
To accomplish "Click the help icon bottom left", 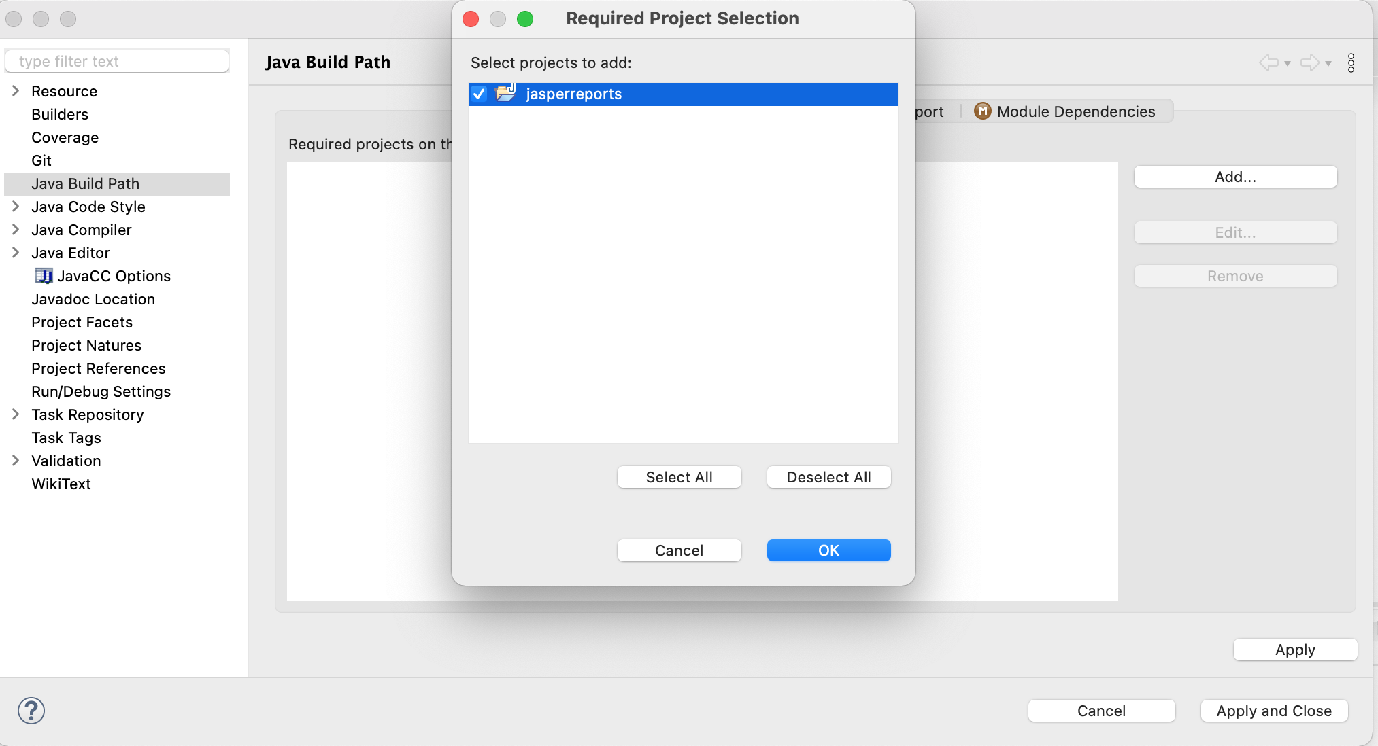I will 31,710.
